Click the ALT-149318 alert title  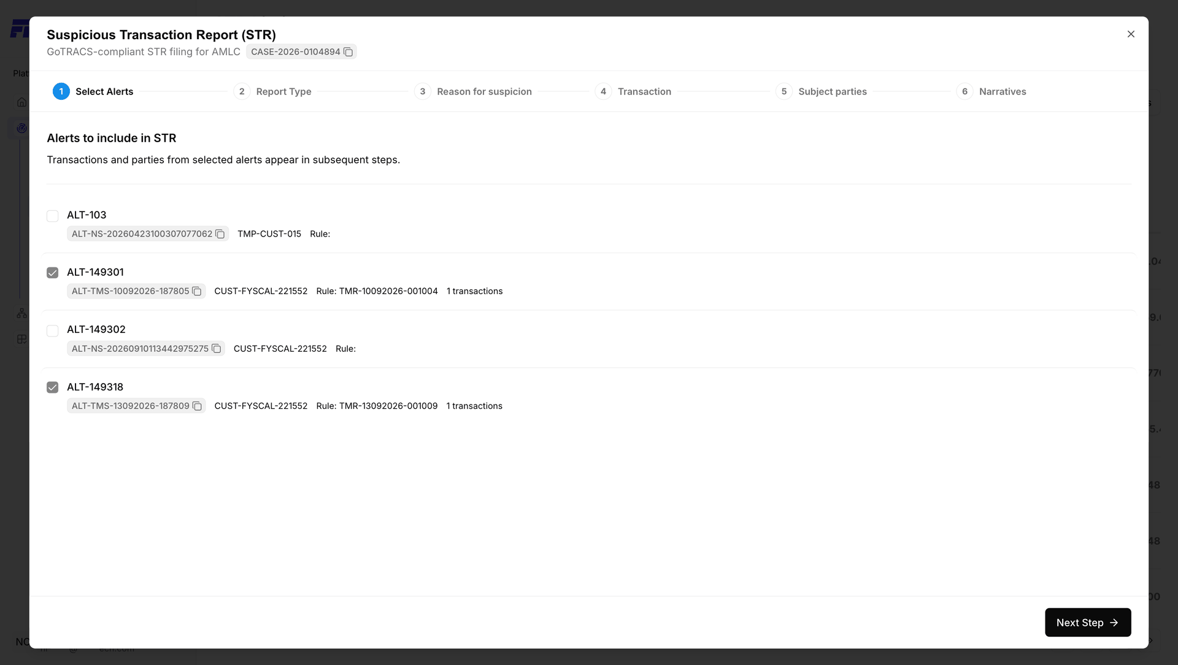95,387
